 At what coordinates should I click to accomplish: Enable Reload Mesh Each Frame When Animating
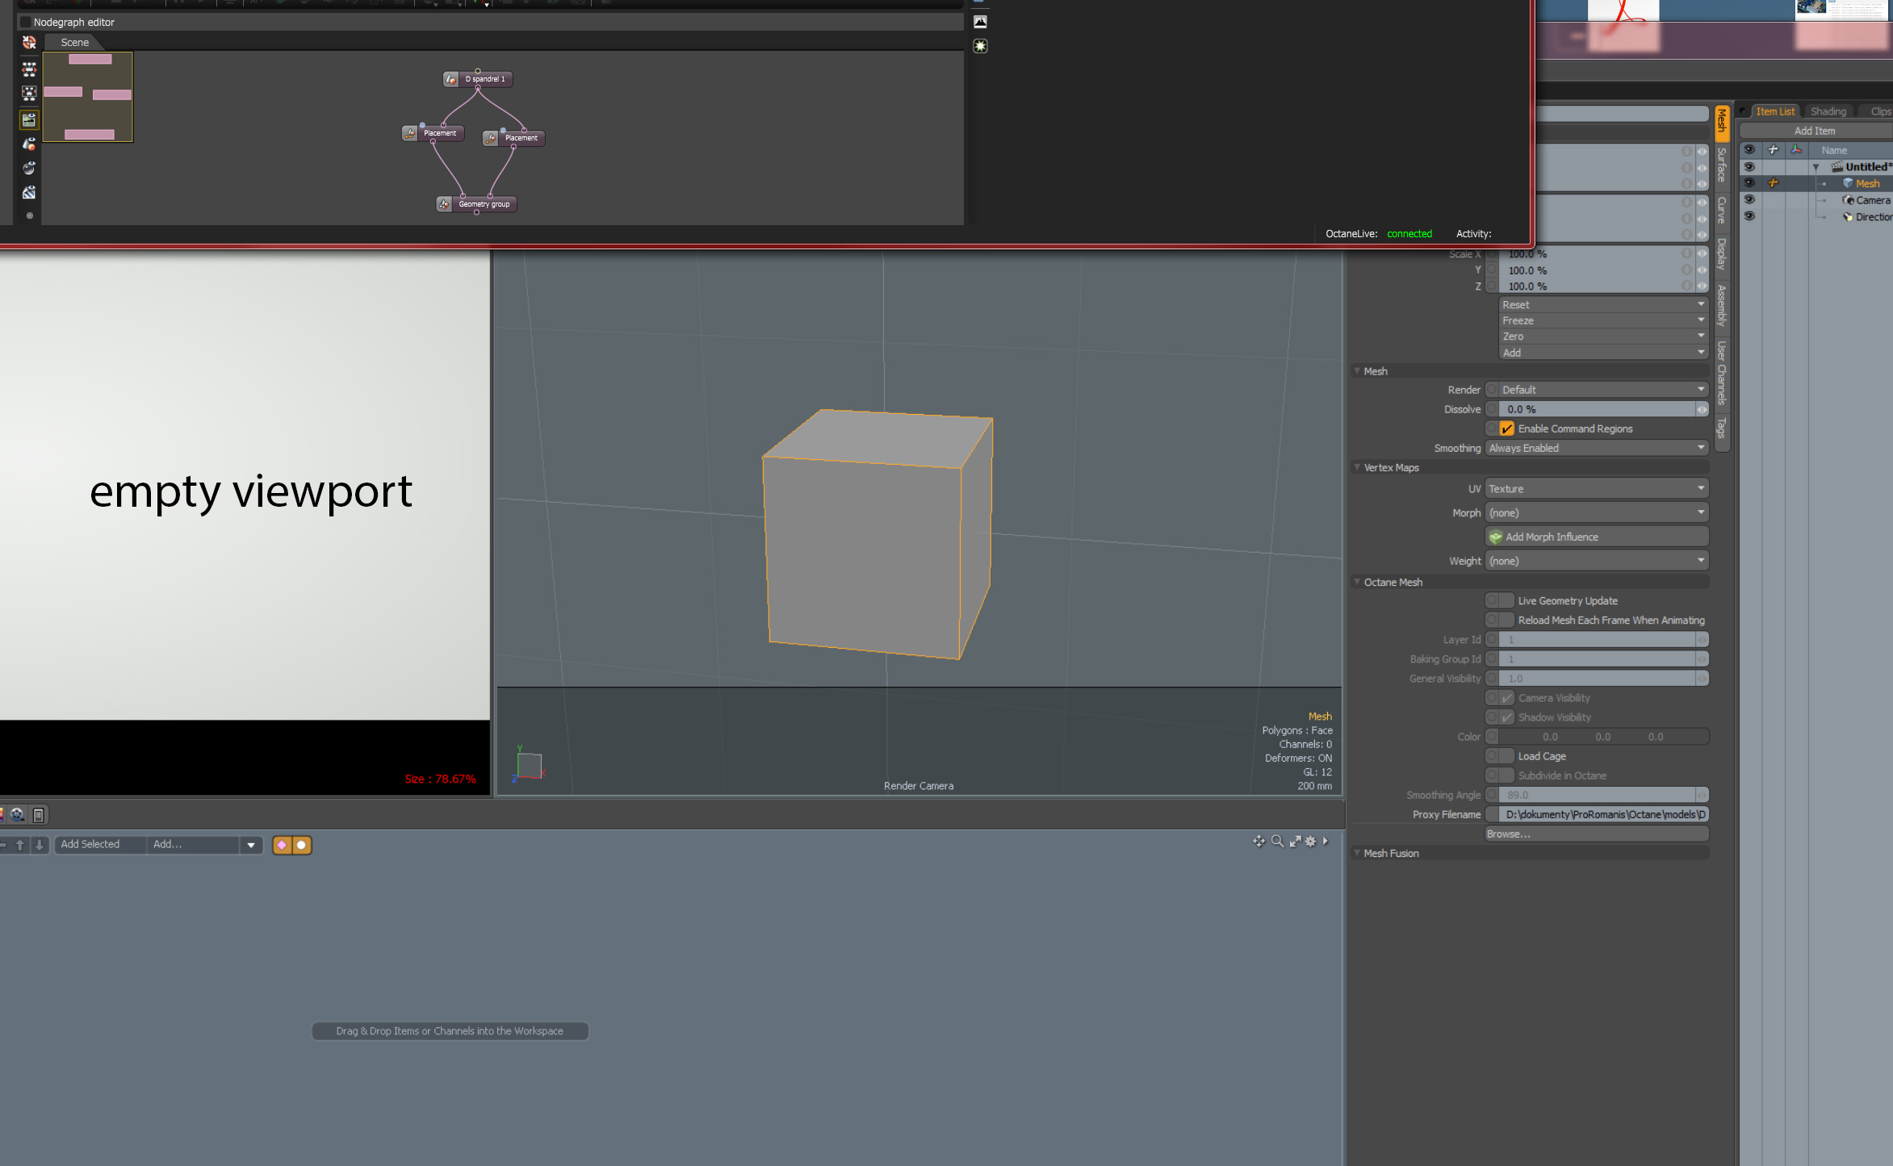(x=1506, y=620)
